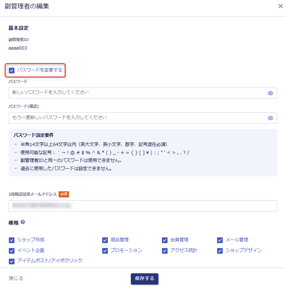Image resolution: width=286 pixels, height=287 pixels.
Task: Close the 副管理者の編集 dialog with X
Action: point(280,6)
